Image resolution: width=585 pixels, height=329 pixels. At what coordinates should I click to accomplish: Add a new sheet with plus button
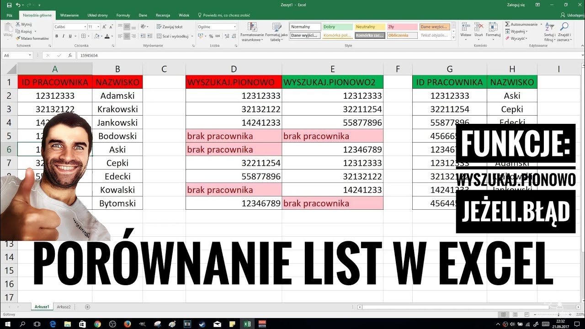point(88,307)
